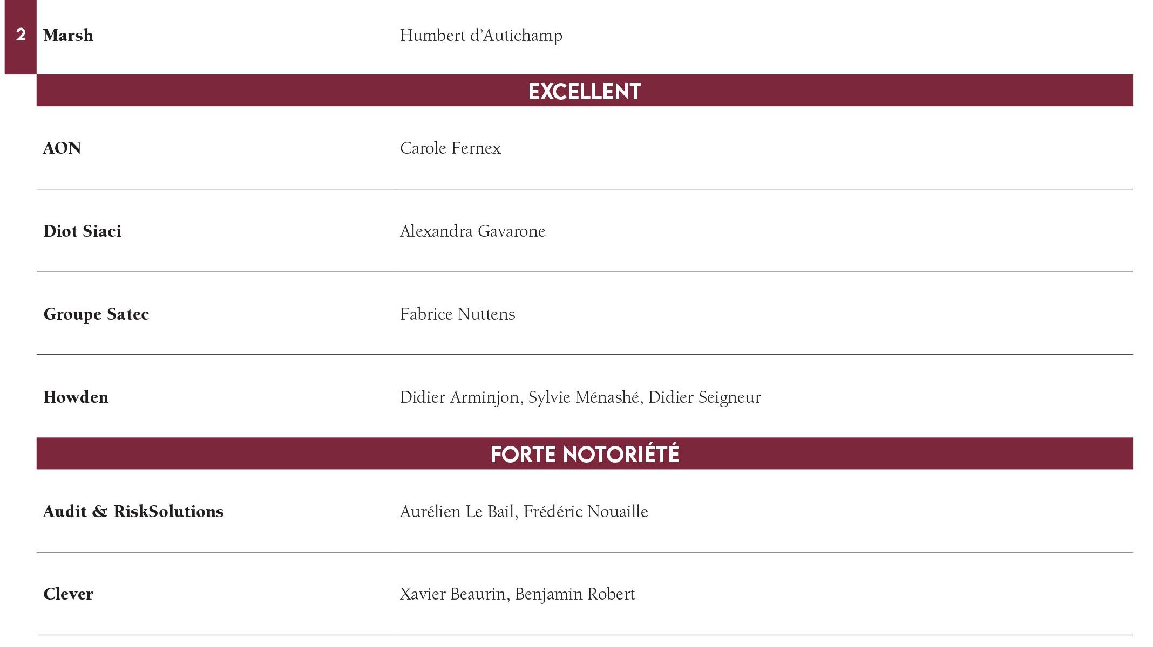This screenshot has width=1153, height=647.
Task: Click the name Aurélien Le Bail
Action: (x=457, y=511)
